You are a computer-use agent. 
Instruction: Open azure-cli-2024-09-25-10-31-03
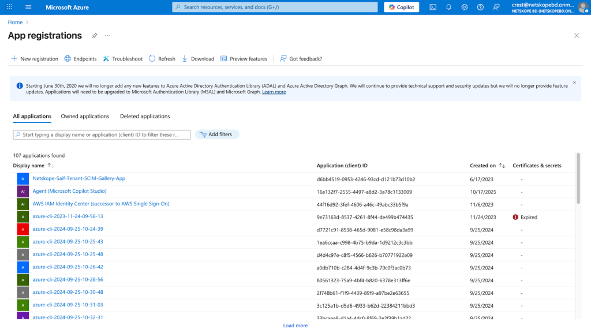pos(68,305)
